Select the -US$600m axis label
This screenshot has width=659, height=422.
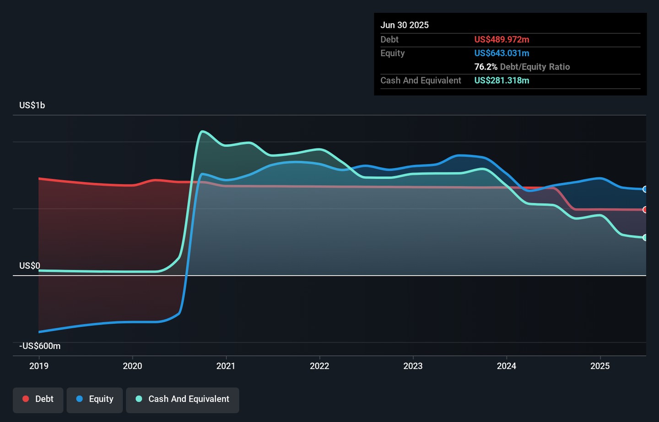tap(40, 346)
